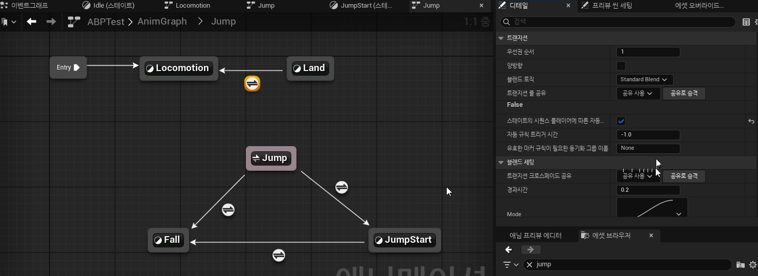Viewport: 758px width, 276px height.
Task: Select the JumpStart state node
Action: pyautogui.click(x=404, y=240)
